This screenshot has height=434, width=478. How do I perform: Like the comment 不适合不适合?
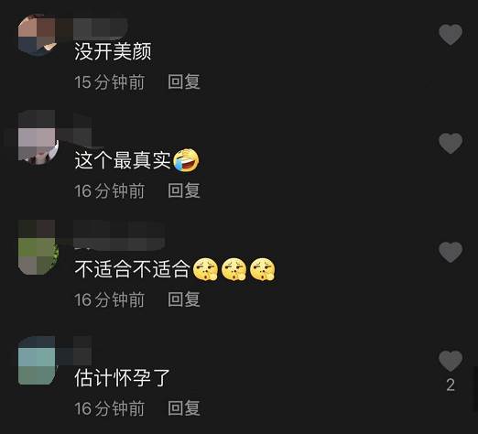[451, 252]
